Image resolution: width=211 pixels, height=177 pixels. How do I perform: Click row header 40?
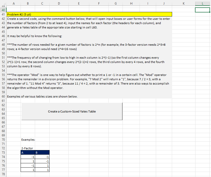click(3, 10)
